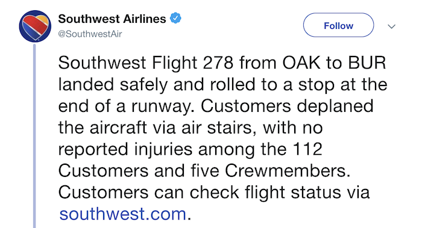Click the blue verified checkmark badge
This screenshot has height=228, width=422.
point(175,18)
